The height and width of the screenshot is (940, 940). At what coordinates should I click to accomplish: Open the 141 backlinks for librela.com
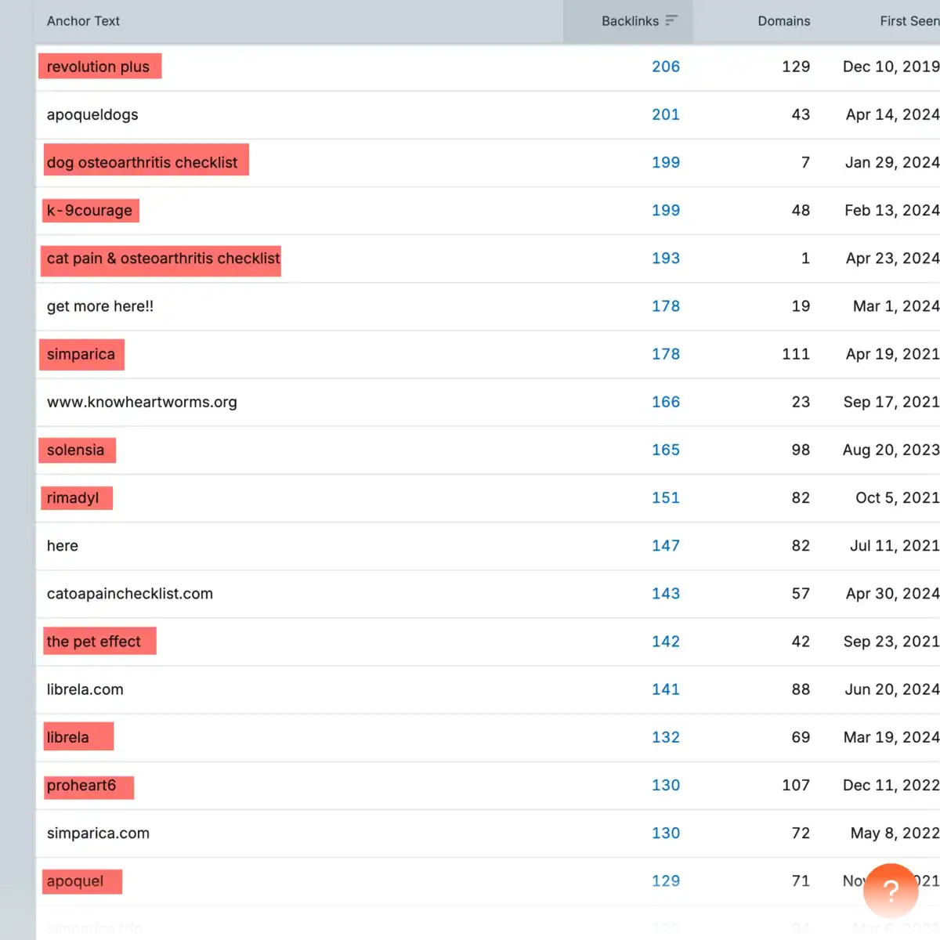[x=665, y=689]
